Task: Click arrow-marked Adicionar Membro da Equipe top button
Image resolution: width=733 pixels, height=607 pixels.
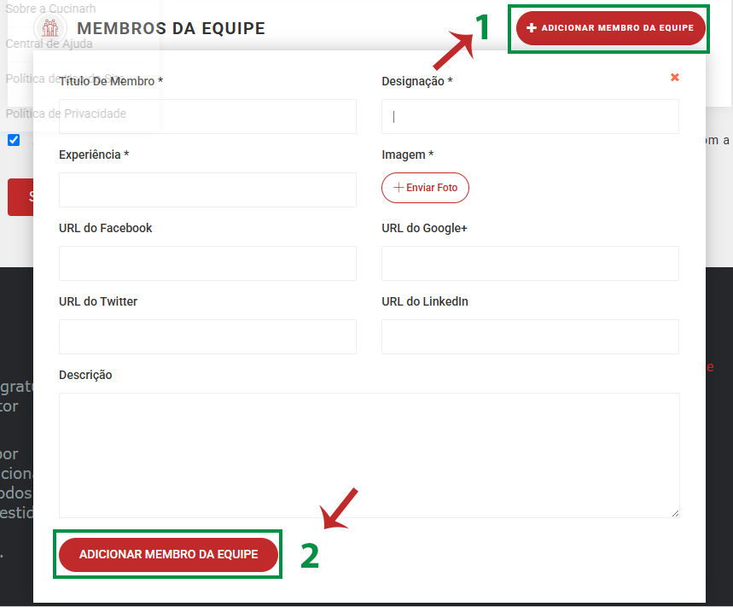Action: point(608,26)
